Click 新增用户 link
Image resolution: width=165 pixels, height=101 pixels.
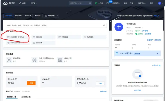click(150, 40)
